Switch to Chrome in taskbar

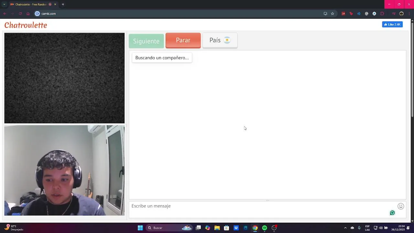255,228
